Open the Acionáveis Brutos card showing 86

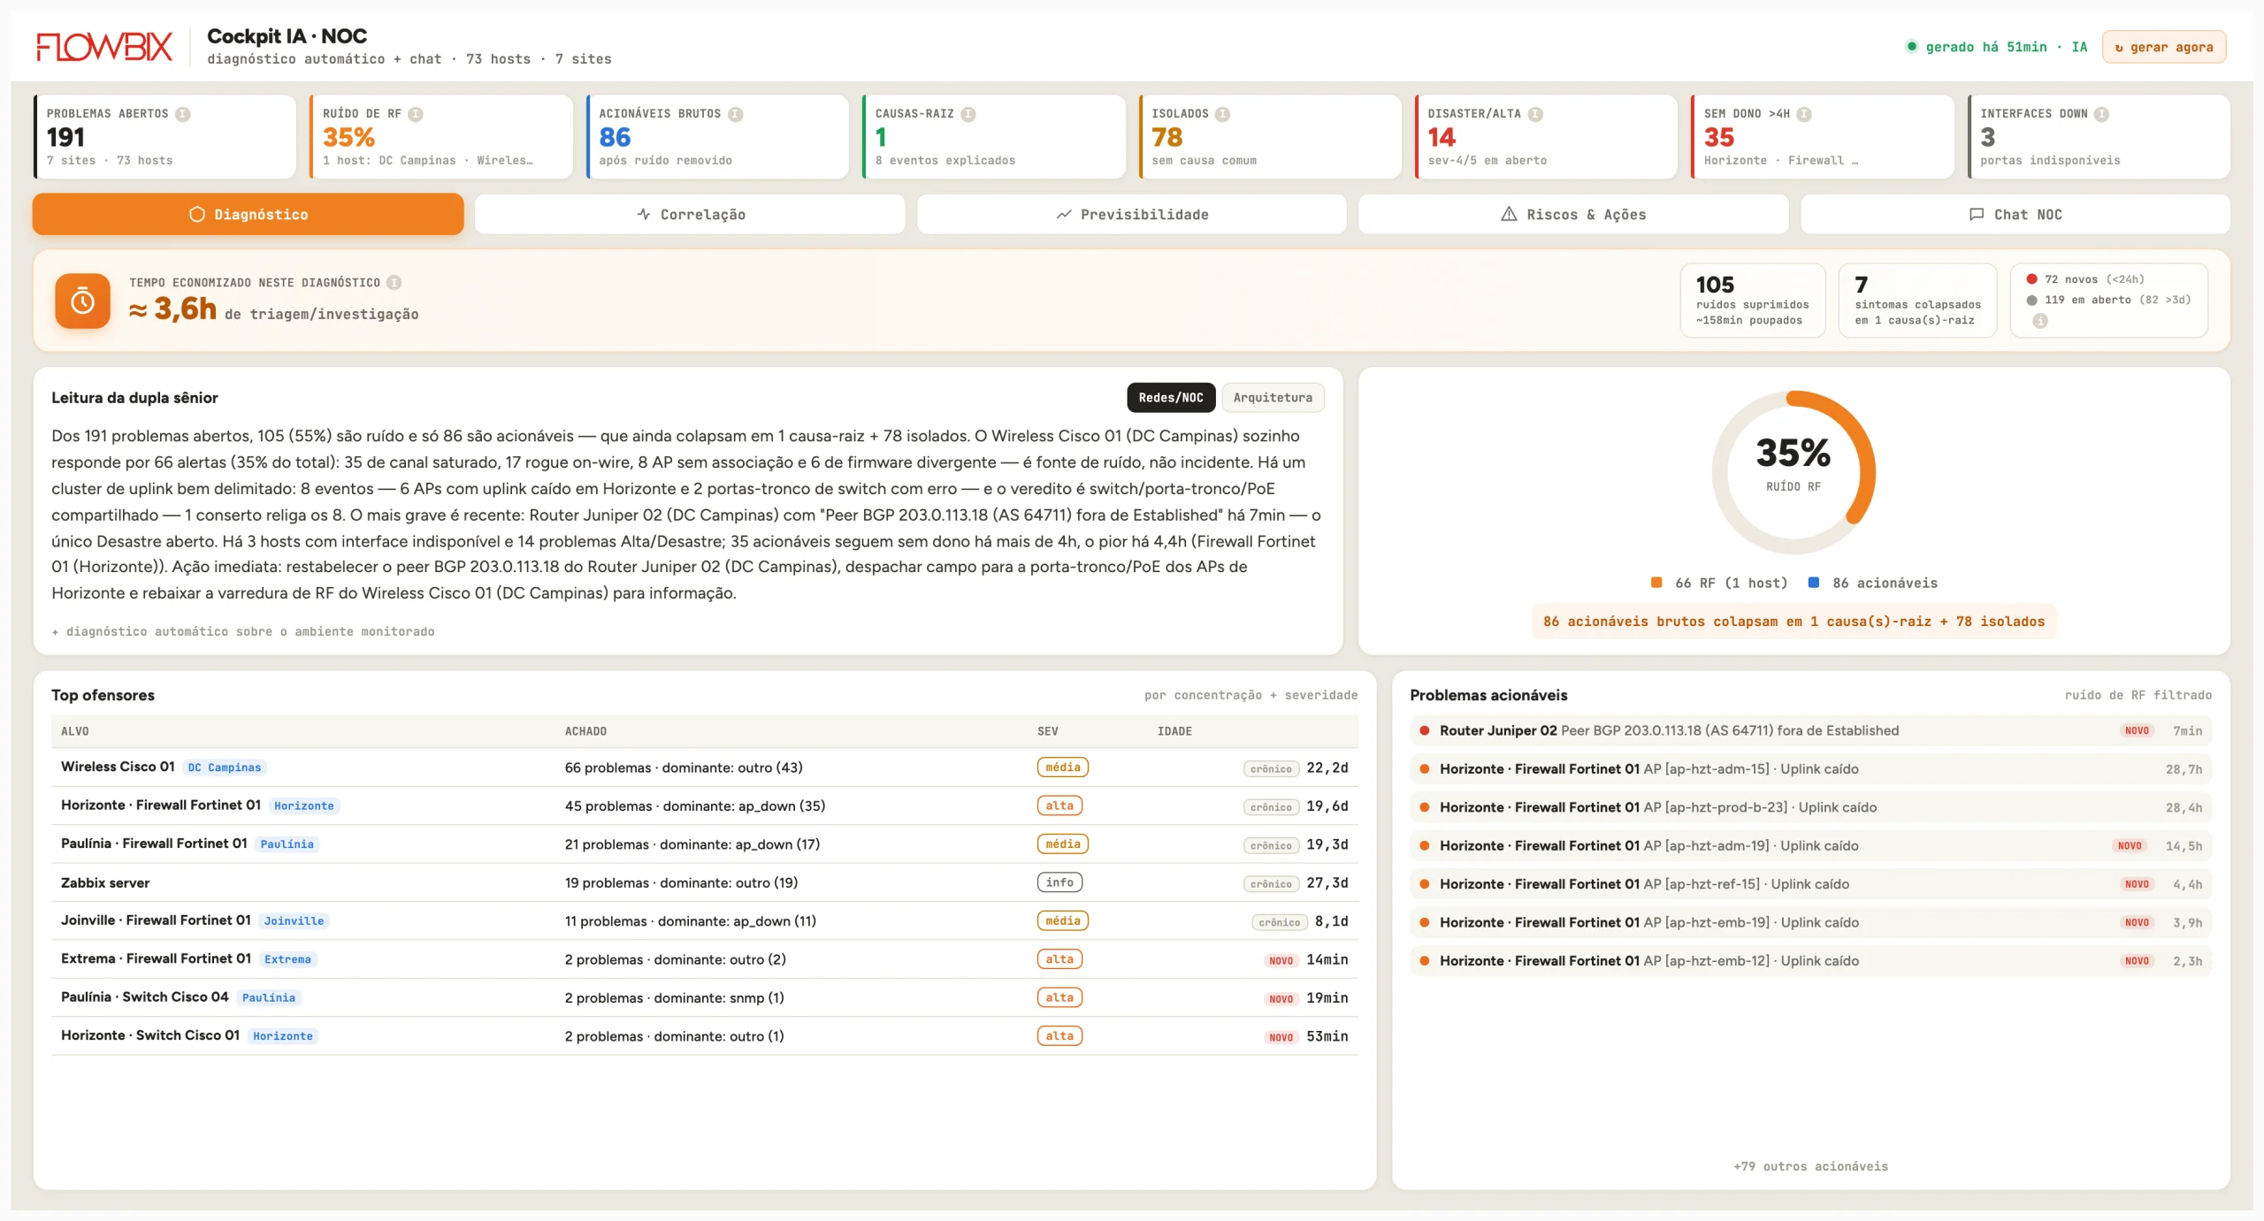(x=718, y=137)
